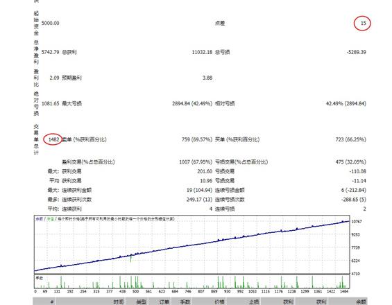Viewport: 392px width, 305px height.
Task: Click the green spike on the balance curve
Action: (x=130, y=259)
